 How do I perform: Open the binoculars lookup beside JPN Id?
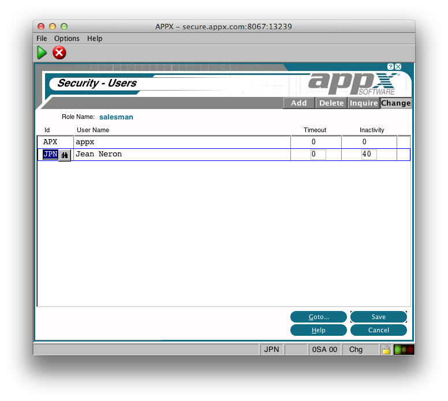pos(65,155)
